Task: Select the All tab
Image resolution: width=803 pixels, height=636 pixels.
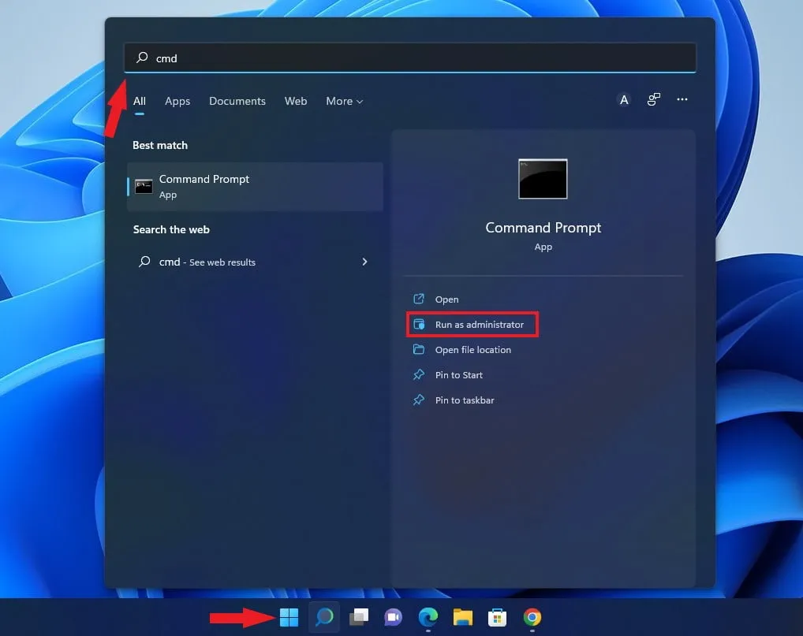Action: click(140, 101)
